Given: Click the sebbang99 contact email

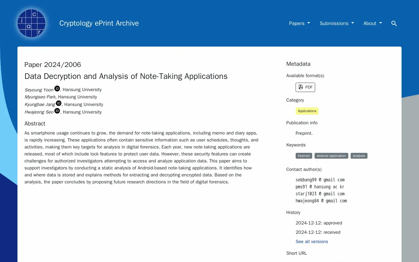Looking at the screenshot, I should coord(320,180).
